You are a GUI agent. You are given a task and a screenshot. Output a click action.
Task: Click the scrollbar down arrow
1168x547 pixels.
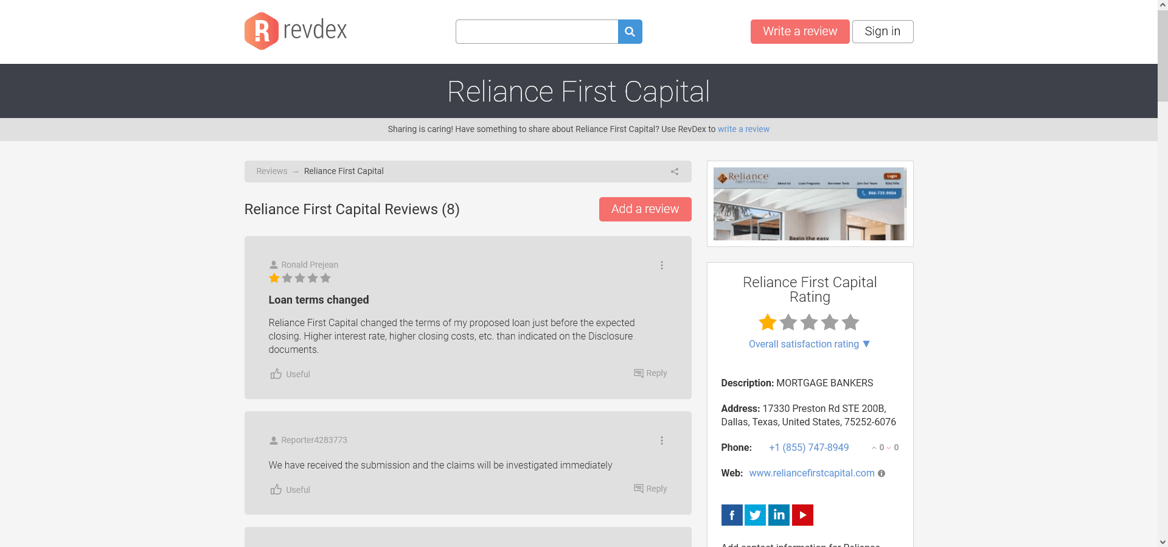(x=1163, y=542)
